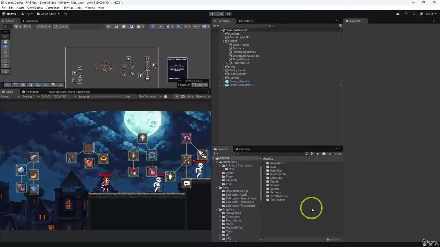Click Search by Label icon in Project
Screen dimensions: 440x247
pyautogui.click(x=318, y=154)
